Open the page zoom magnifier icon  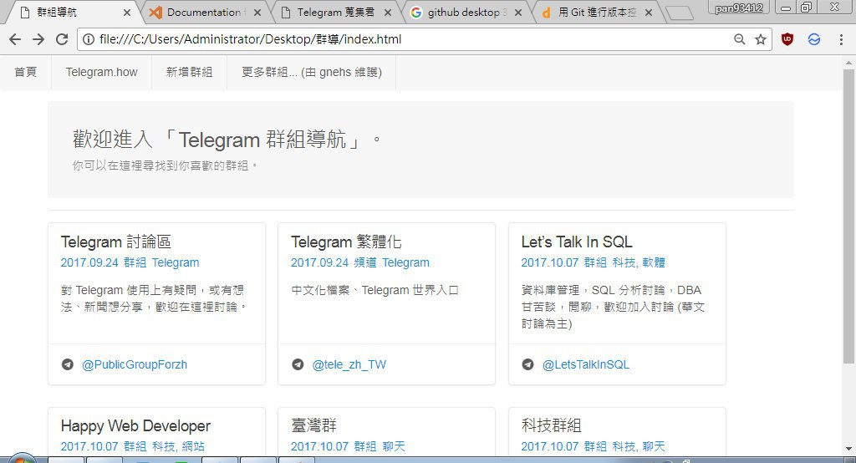pos(739,39)
